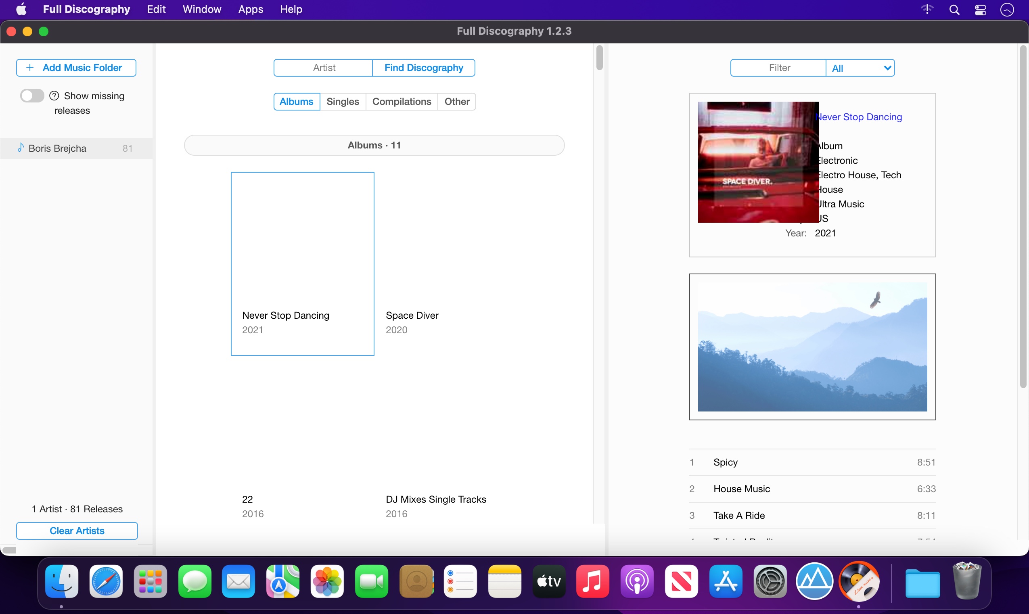The width and height of the screenshot is (1029, 614).
Task: Click the details panel vertical scrollbar
Action: coord(1023,216)
